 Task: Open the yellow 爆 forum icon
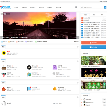click(x=4, y=53)
